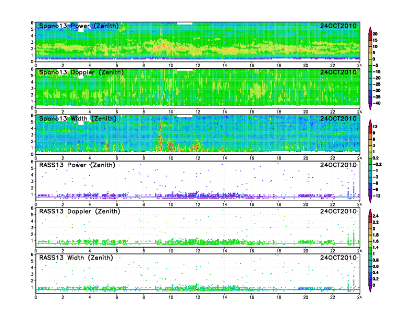Click x-axis tick 18 under RASS13 Power panel
This screenshot has height=319, width=413.
tap(278, 204)
